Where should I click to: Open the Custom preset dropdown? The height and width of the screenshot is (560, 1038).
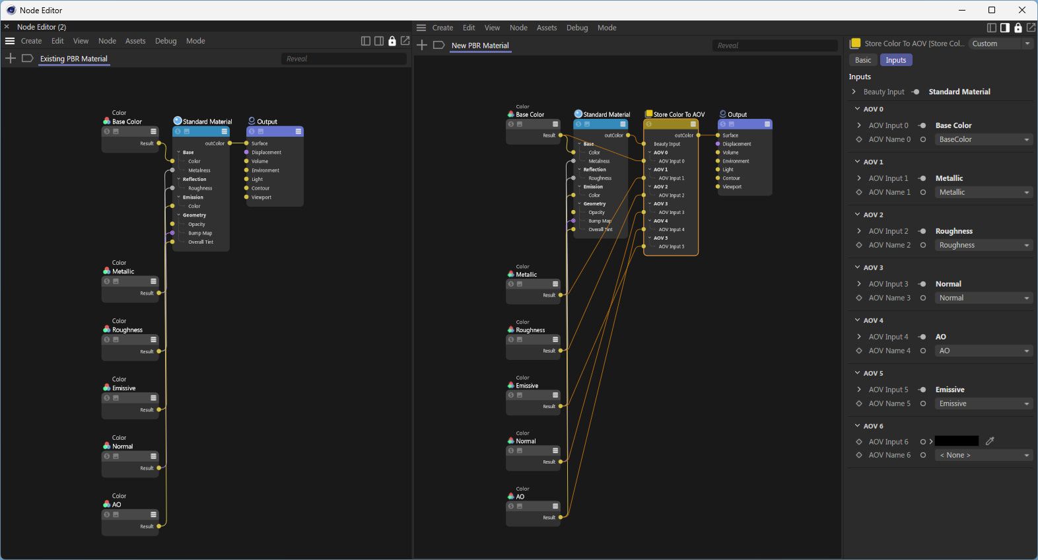[x=1000, y=44]
